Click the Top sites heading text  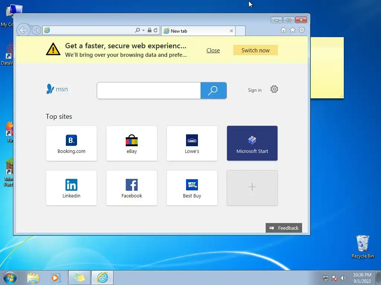(59, 117)
